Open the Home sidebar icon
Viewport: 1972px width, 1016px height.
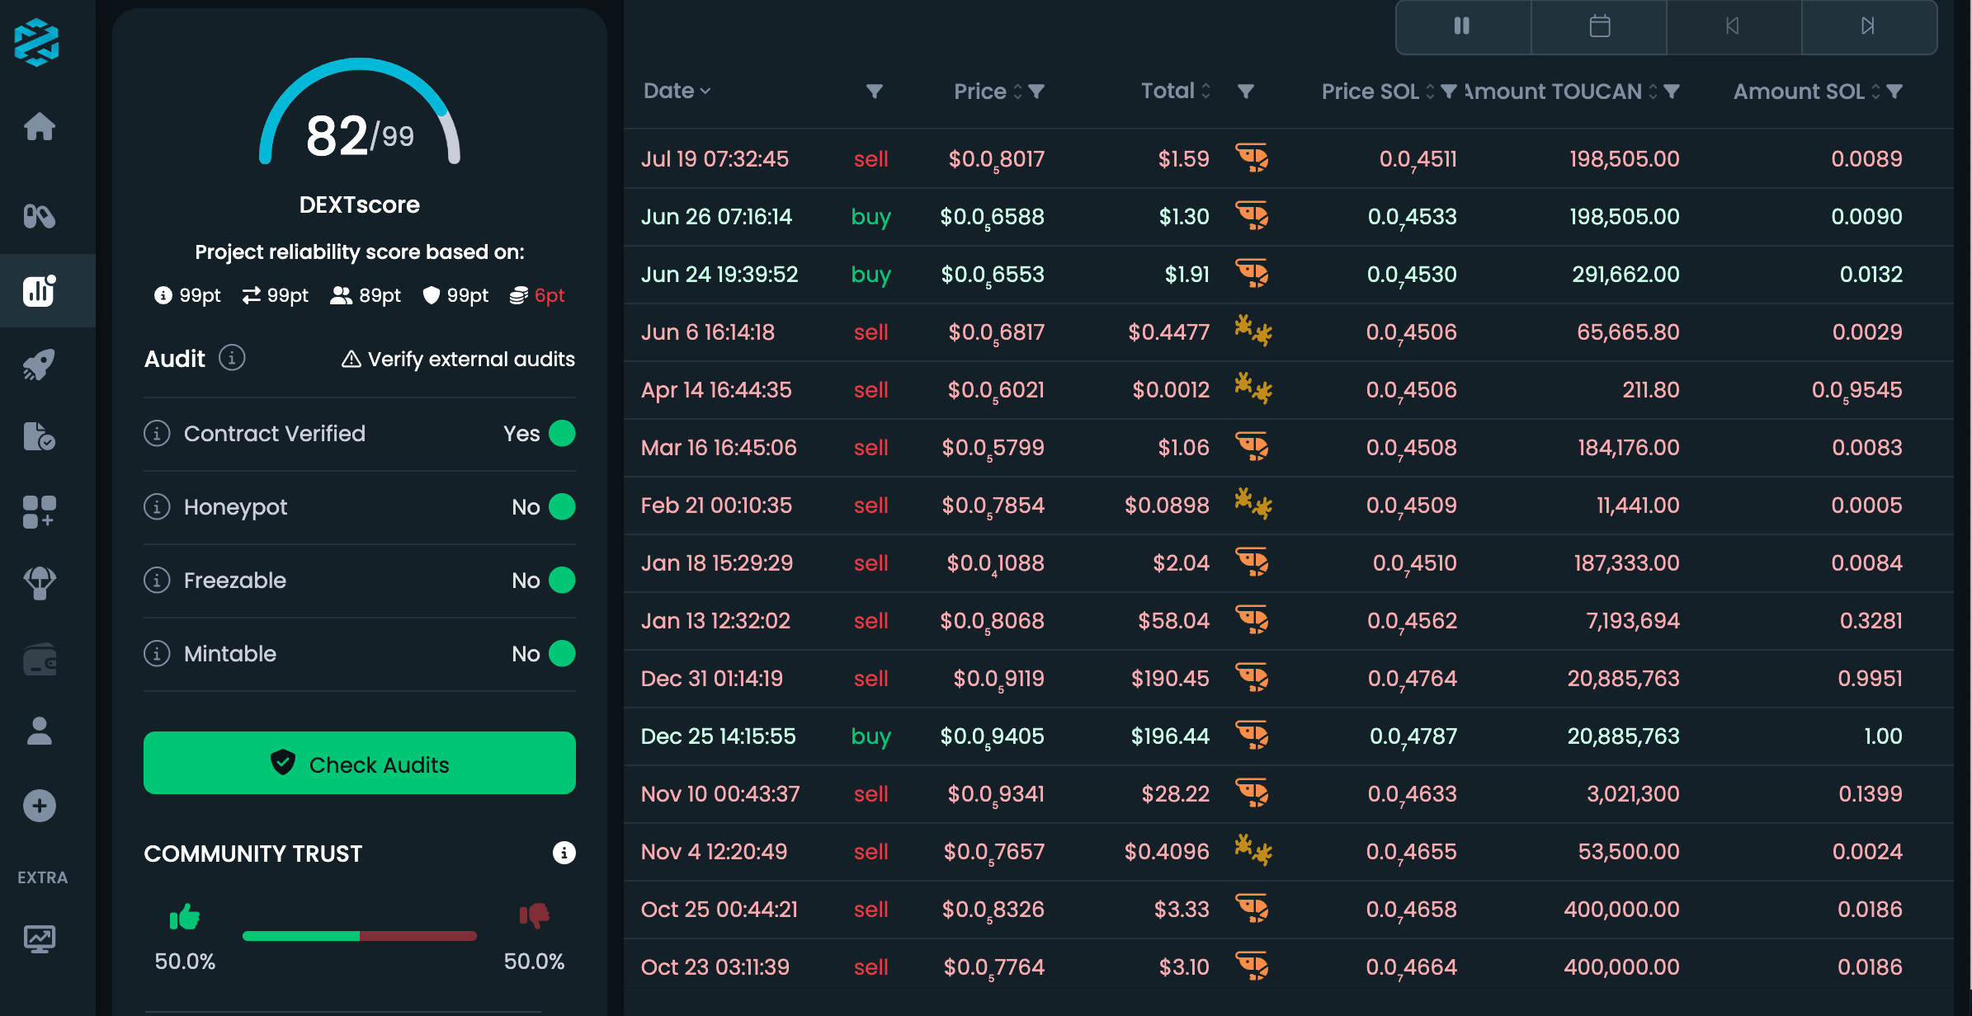tap(40, 127)
